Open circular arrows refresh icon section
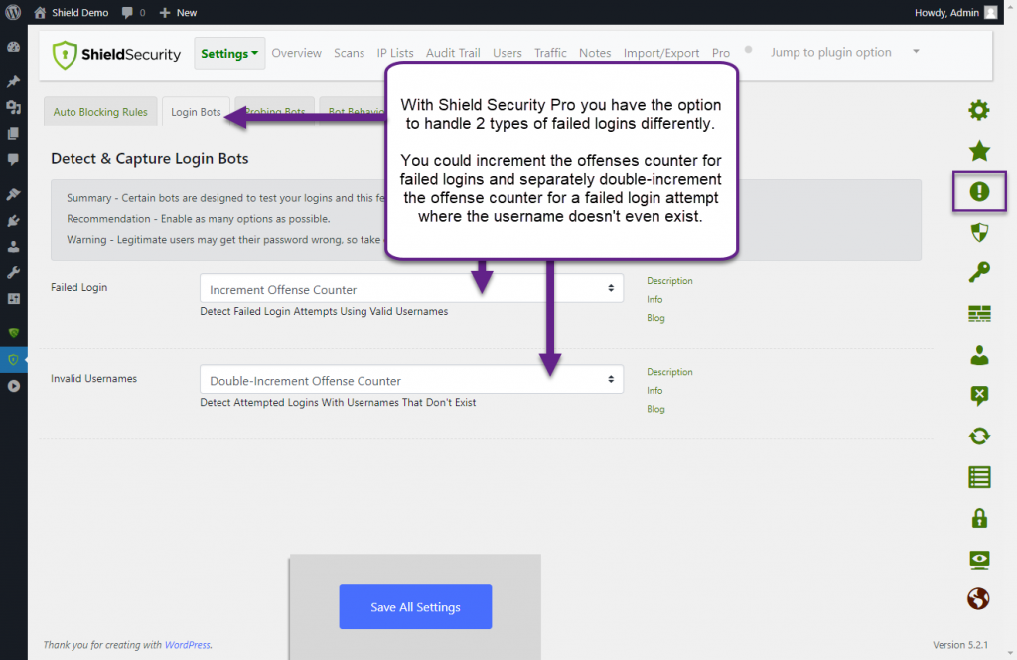Screen dimensions: 1017x660 point(978,436)
